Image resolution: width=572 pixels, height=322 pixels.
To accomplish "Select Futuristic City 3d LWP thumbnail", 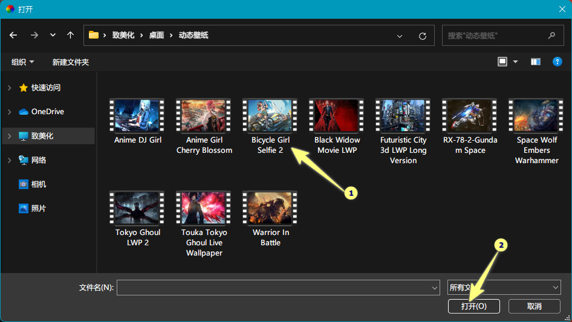I will click(x=403, y=115).
